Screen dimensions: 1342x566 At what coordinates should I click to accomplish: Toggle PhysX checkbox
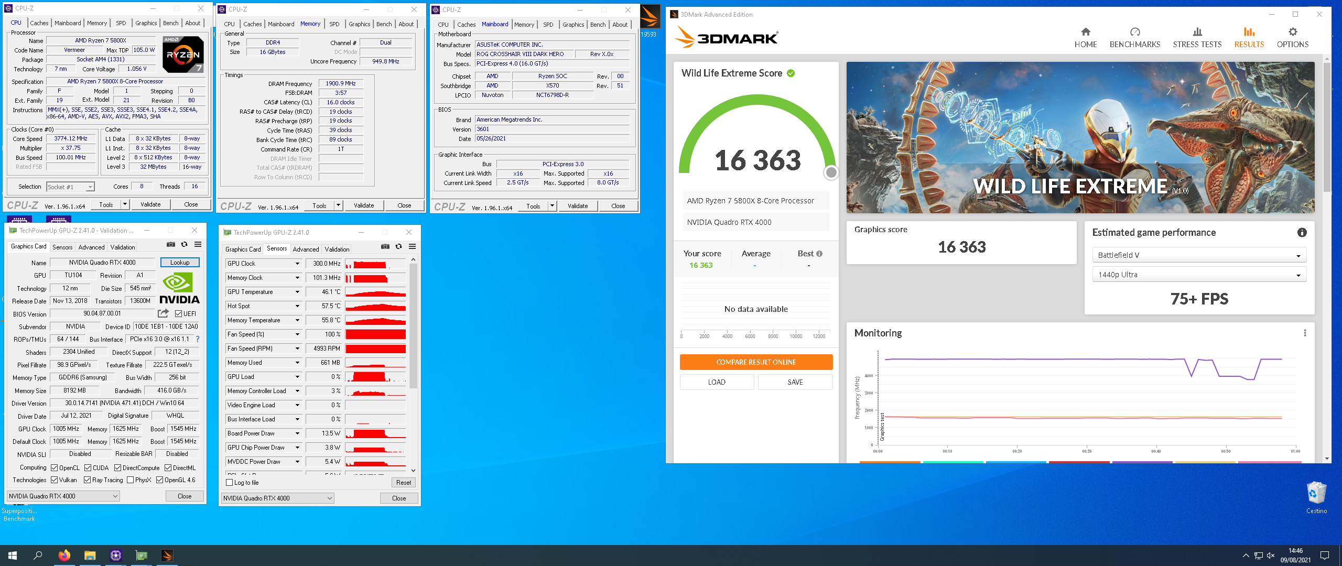tap(130, 480)
